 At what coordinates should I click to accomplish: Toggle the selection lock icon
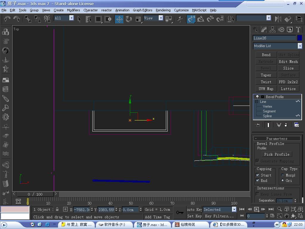pos(57,209)
